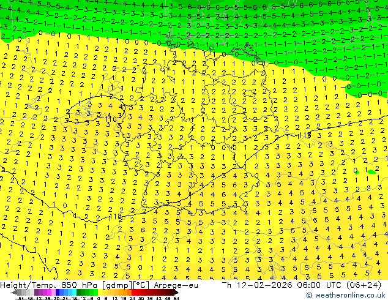The width and height of the screenshot is (388, 300).
Task: Click the gray left arrow of legend
Action: [x=14, y=293]
